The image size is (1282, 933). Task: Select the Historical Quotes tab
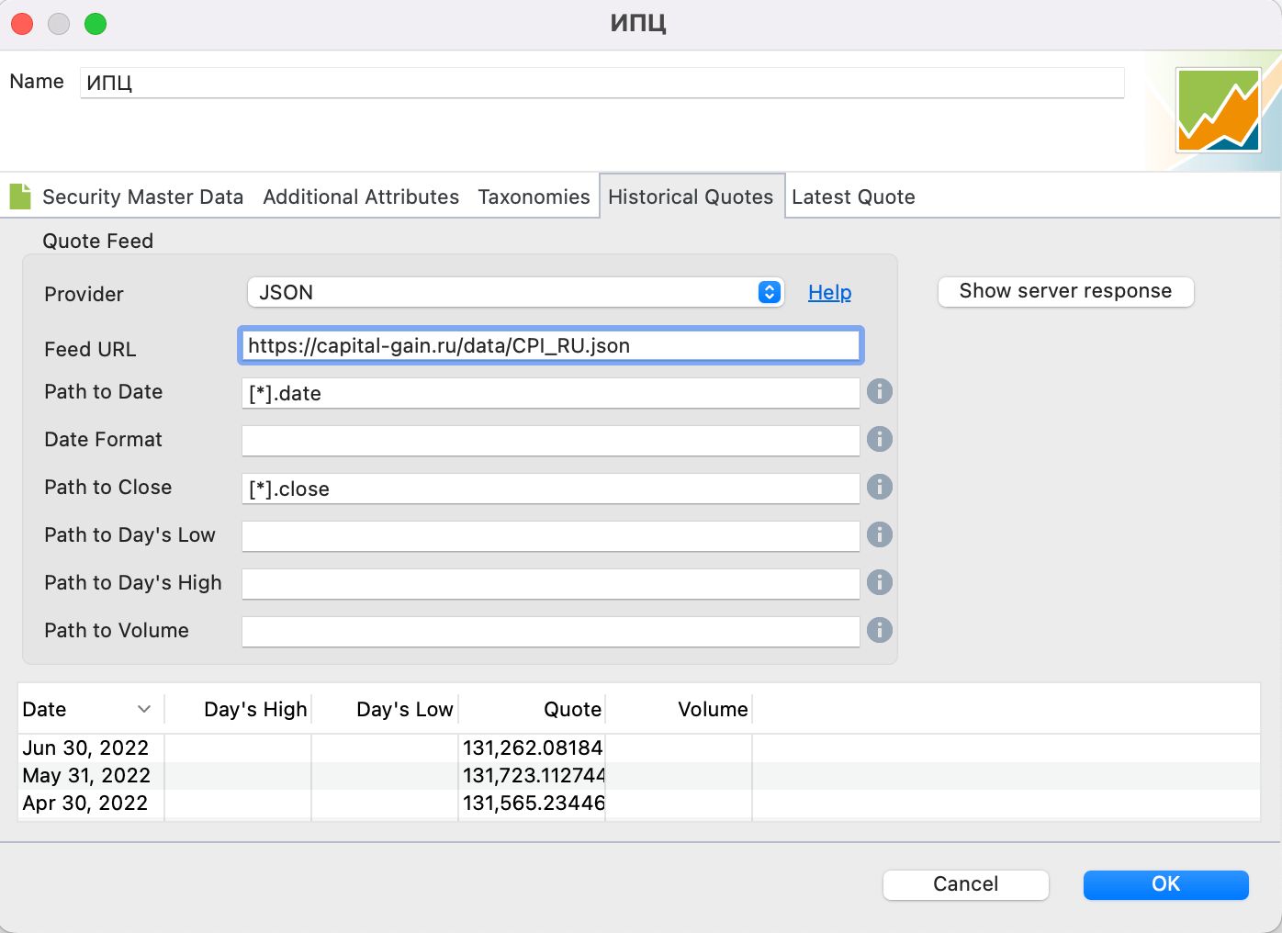pyautogui.click(x=691, y=197)
